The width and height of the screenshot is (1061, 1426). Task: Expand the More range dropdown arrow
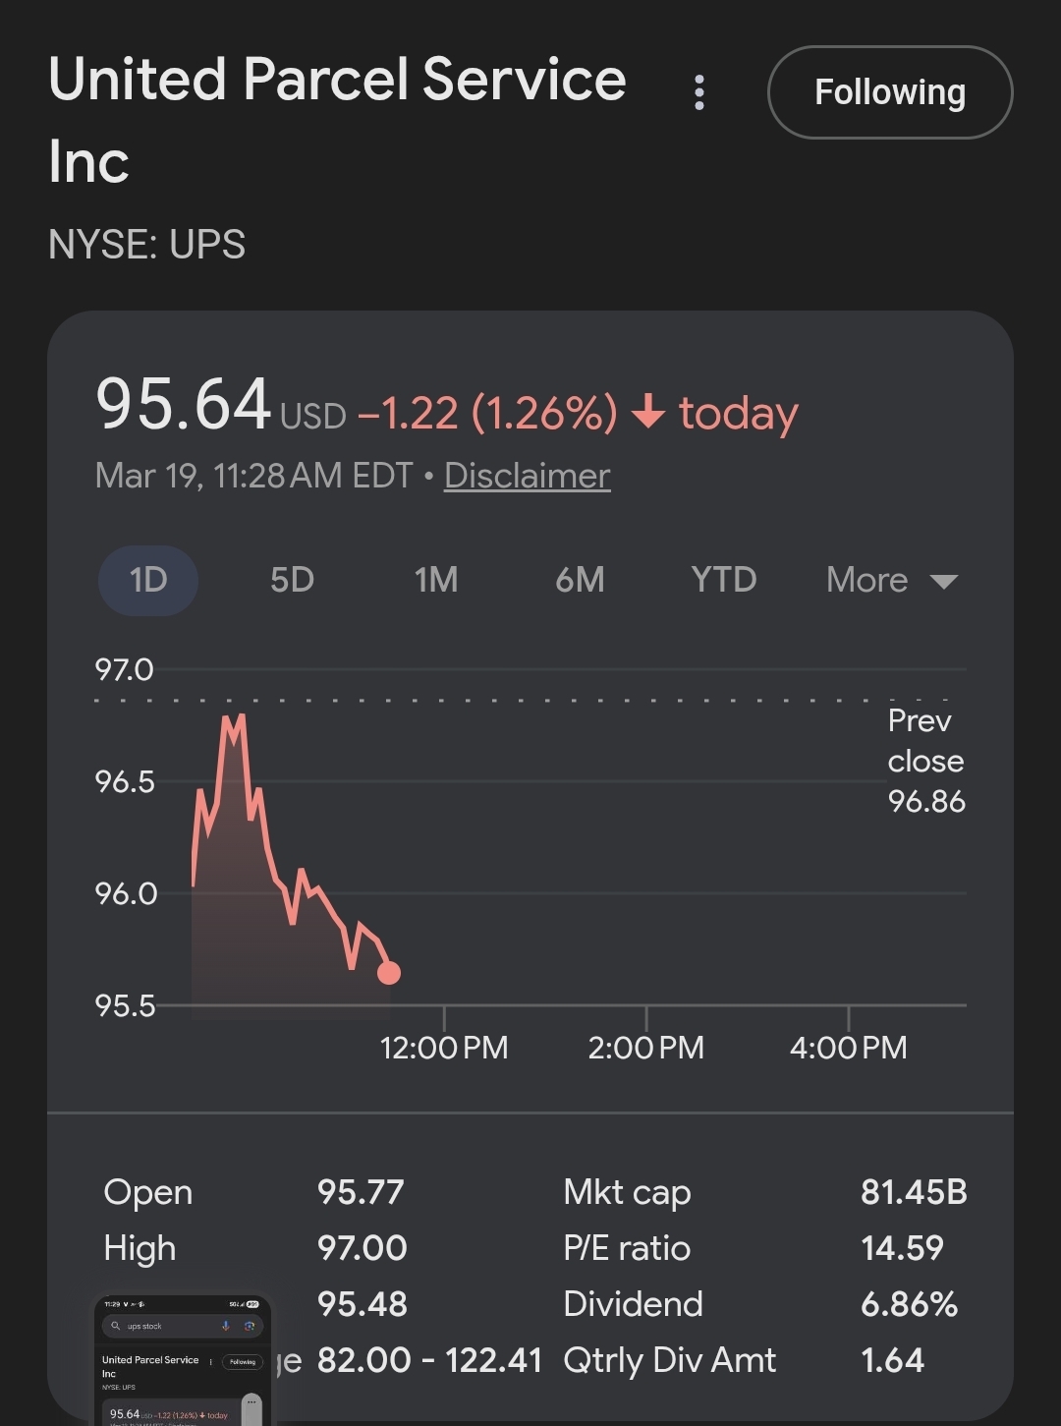[x=943, y=581]
